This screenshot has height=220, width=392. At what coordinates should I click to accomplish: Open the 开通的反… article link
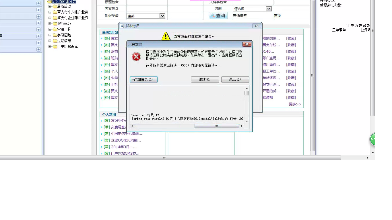point(271,91)
